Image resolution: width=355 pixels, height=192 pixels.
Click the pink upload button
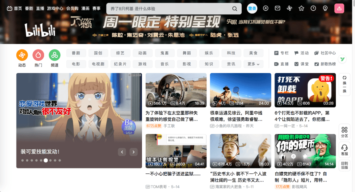pos(339,9)
